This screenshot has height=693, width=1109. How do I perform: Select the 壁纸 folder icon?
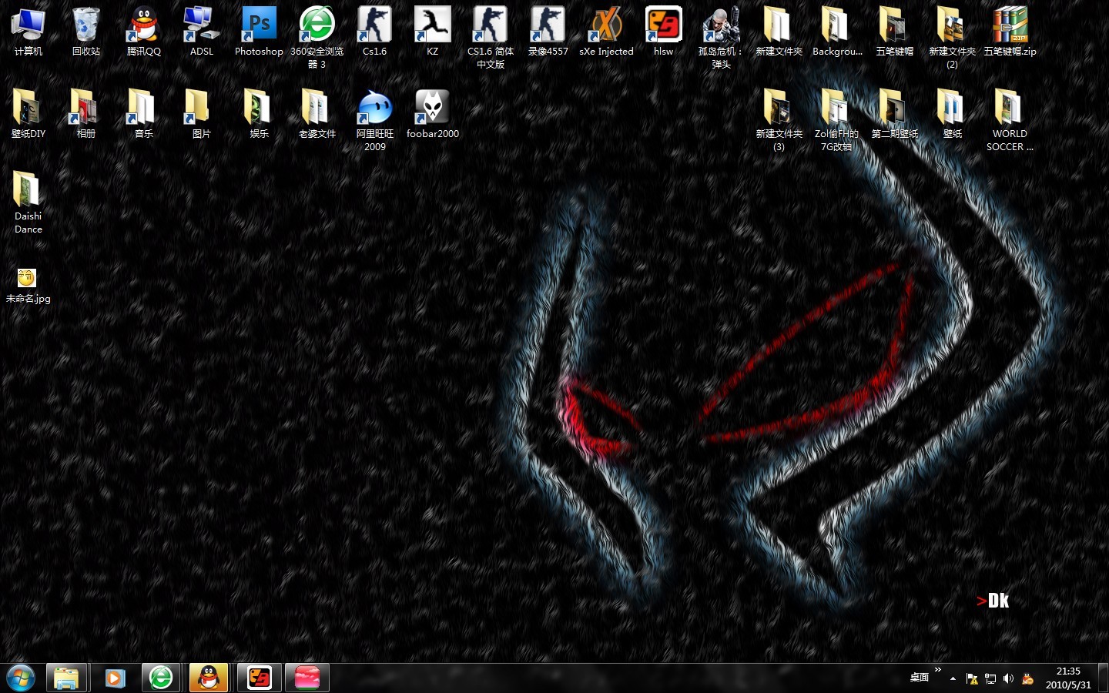952,114
